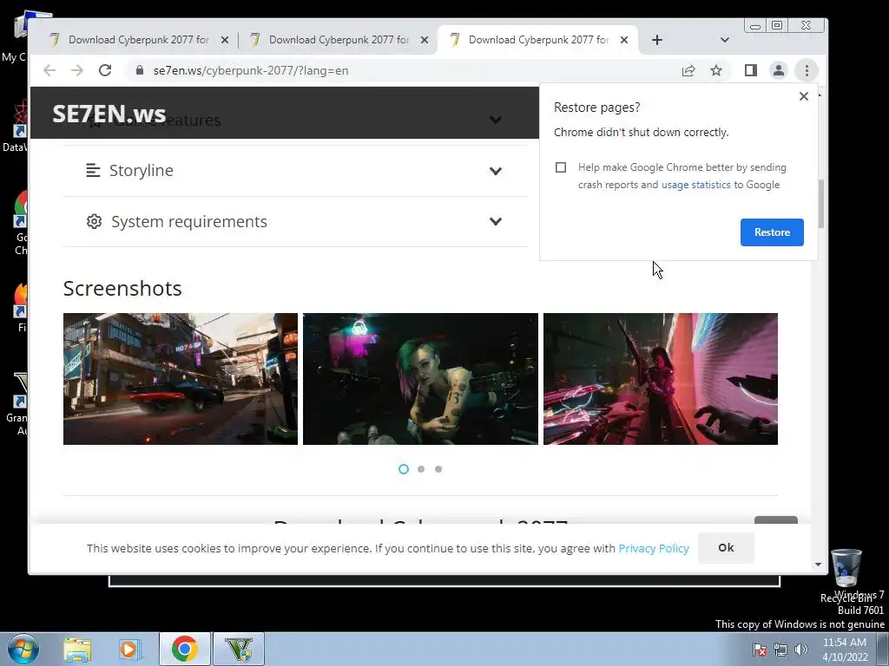Open the Chrome side panel icon
Screen dimensions: 889x666
[751, 70]
